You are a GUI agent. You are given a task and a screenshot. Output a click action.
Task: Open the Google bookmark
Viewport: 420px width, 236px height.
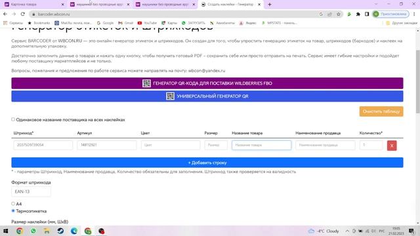coord(105,23)
